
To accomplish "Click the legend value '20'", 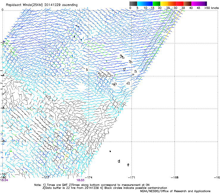I will (x=160, y=8).
